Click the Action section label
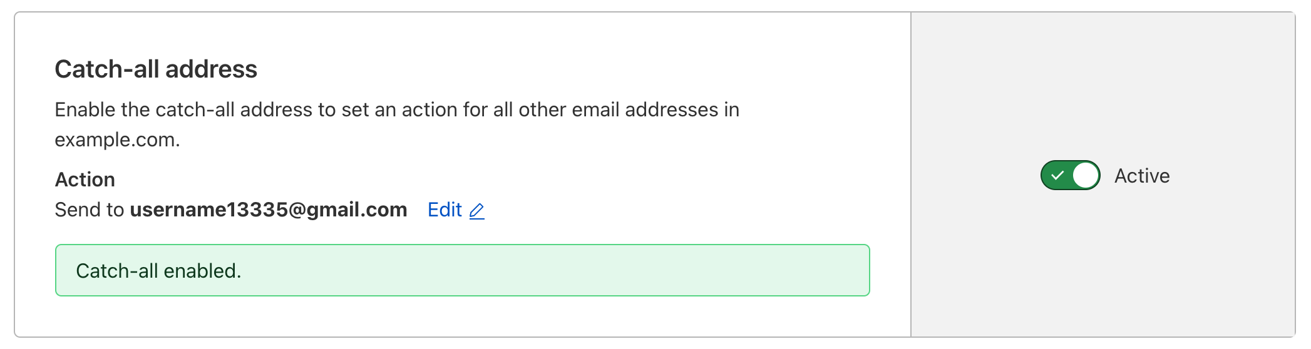1311x349 pixels. [85, 180]
